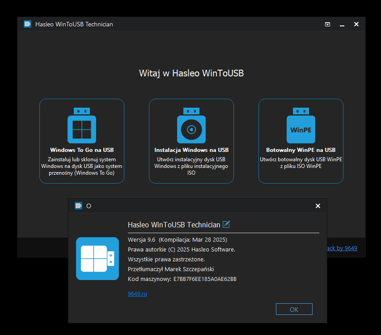
Task: Click the main window title 'Hasleo WinToUSB Technician'
Action: 74,24
